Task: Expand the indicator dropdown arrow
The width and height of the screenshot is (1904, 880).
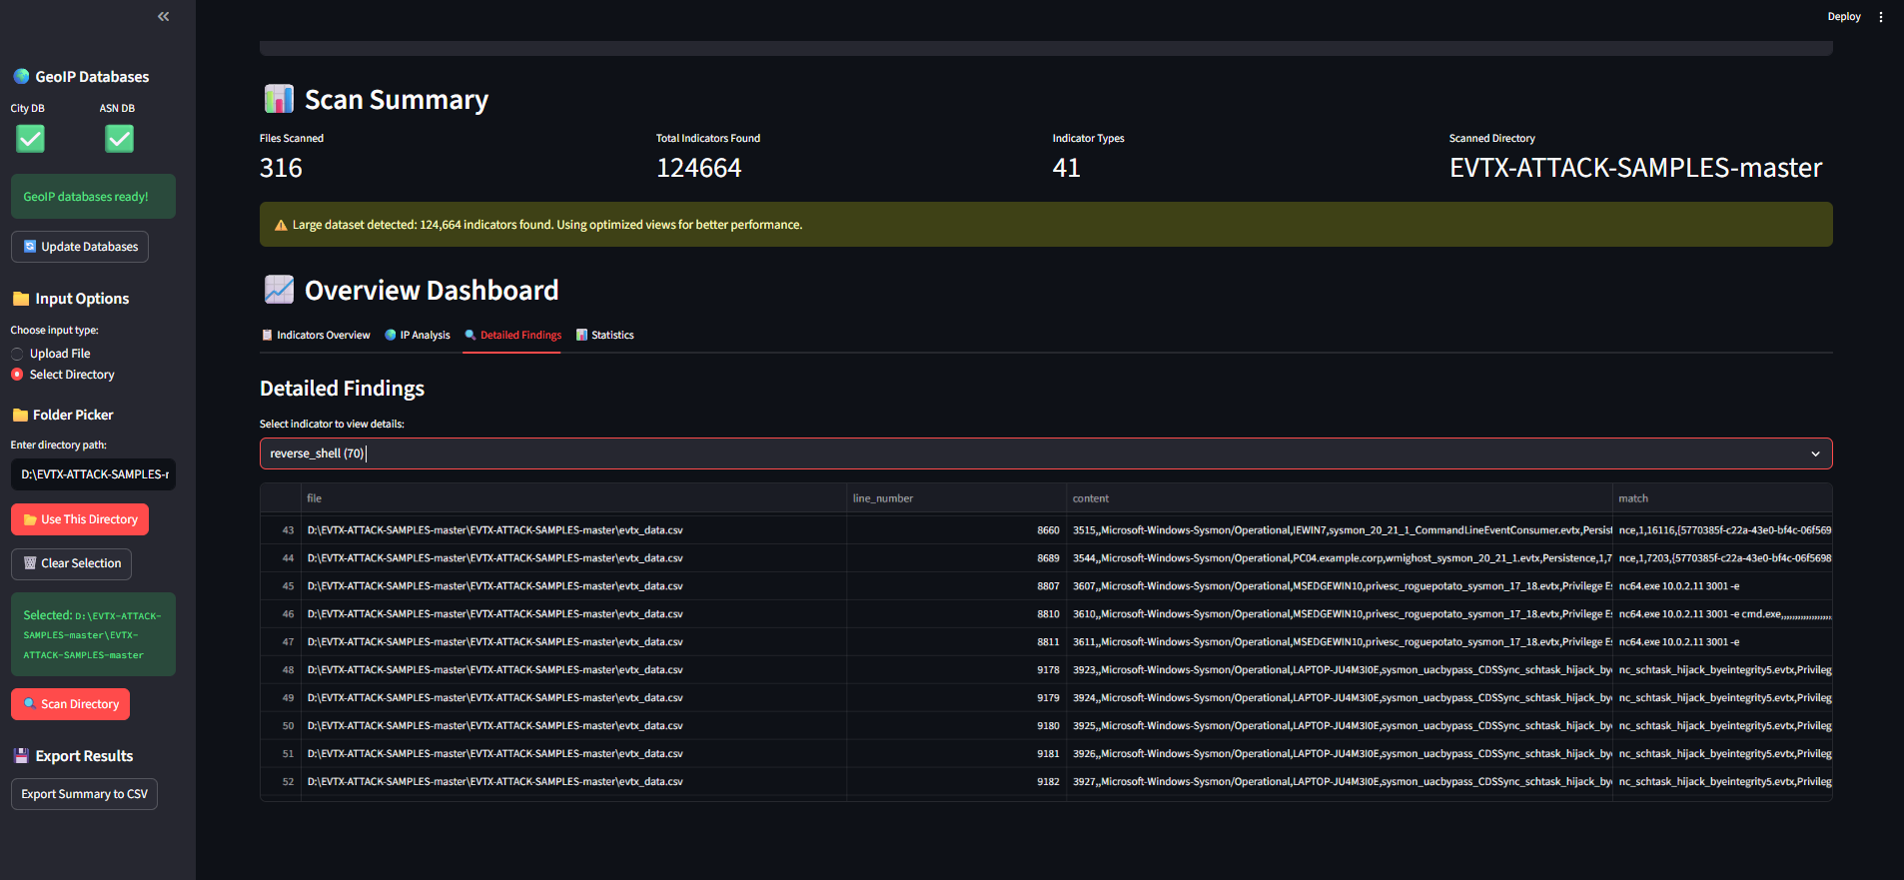Action: tap(1815, 453)
